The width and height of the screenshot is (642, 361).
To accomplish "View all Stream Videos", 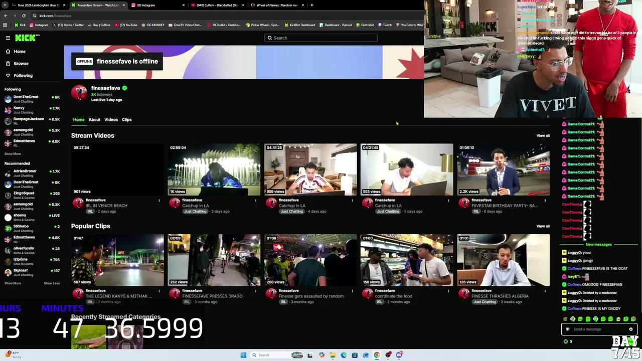I will [x=543, y=136].
